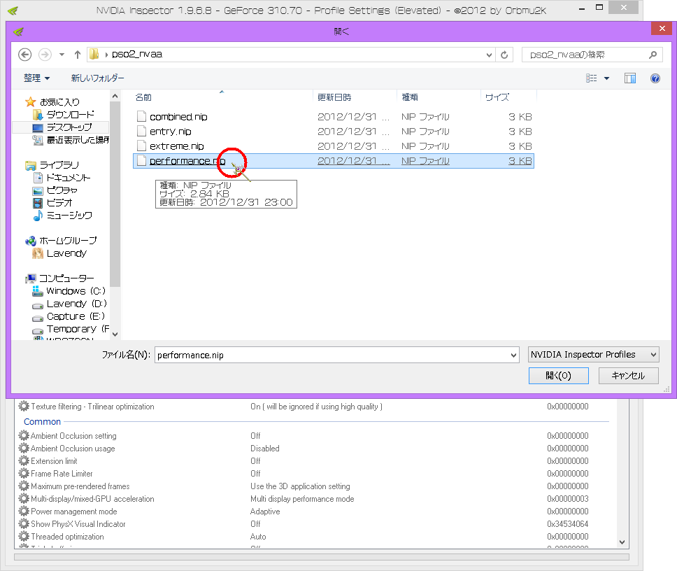Image resolution: width=677 pixels, height=571 pixels.
Task: Select the extreme.nip file
Action: point(334,146)
